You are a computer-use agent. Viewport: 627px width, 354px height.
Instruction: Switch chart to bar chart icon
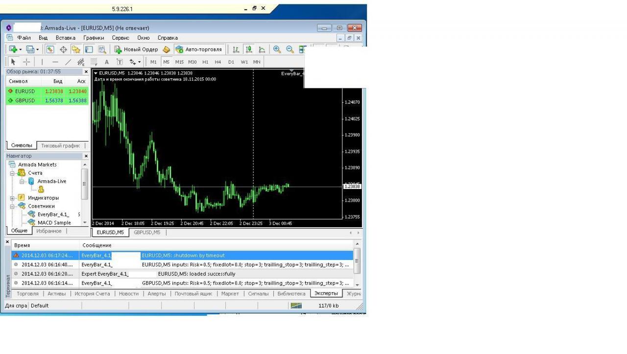point(236,49)
